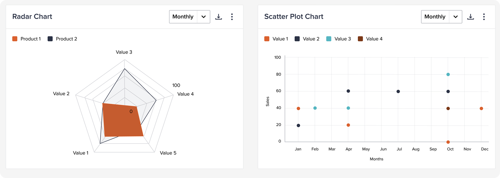Expand the Radar Chart Monthly dropdown arrow
Viewport: 500px width, 178px height.
click(204, 17)
